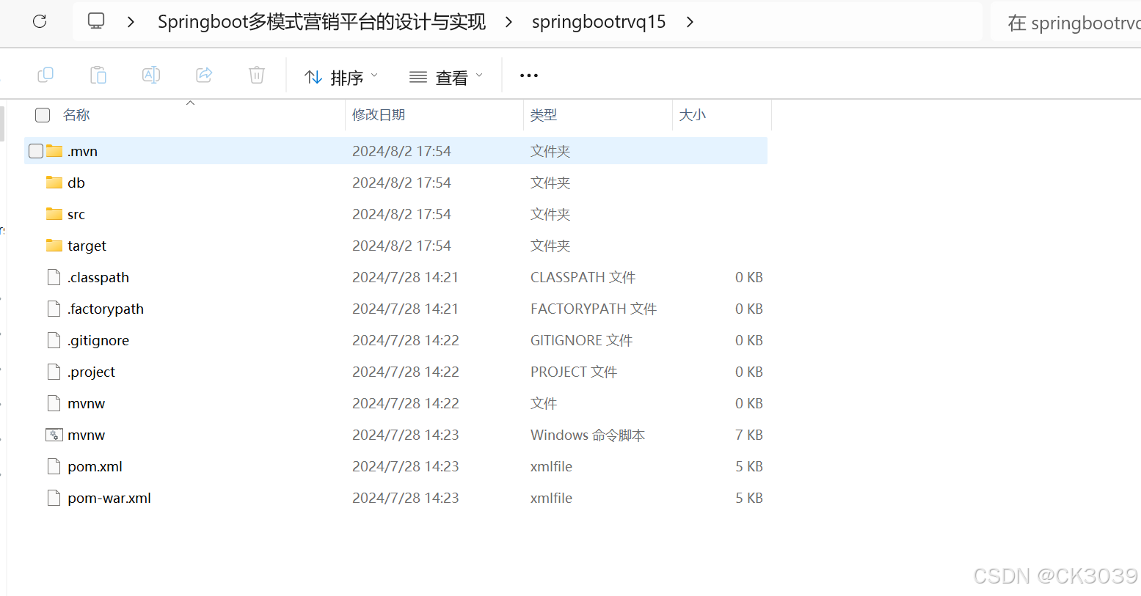Check the checkbox next to .mvn folder
The height and width of the screenshot is (596, 1141).
tap(35, 150)
